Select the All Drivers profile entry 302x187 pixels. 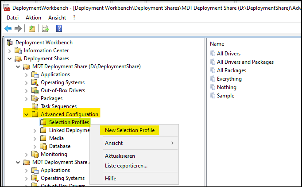pos(228,54)
